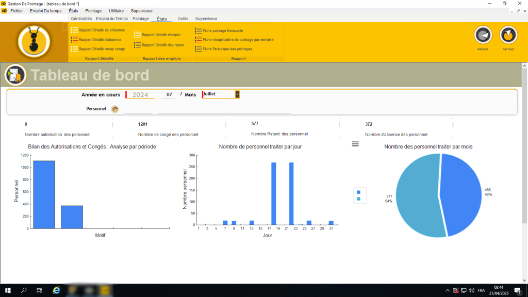Open the Pointage menu
The width and height of the screenshot is (528, 297).
(x=93, y=10)
